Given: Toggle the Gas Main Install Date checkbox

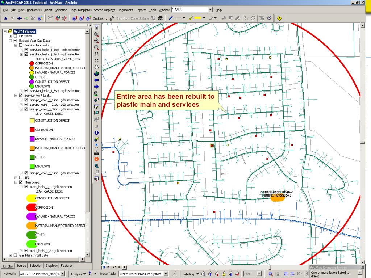Looking at the screenshot, I should pos(15,255).
